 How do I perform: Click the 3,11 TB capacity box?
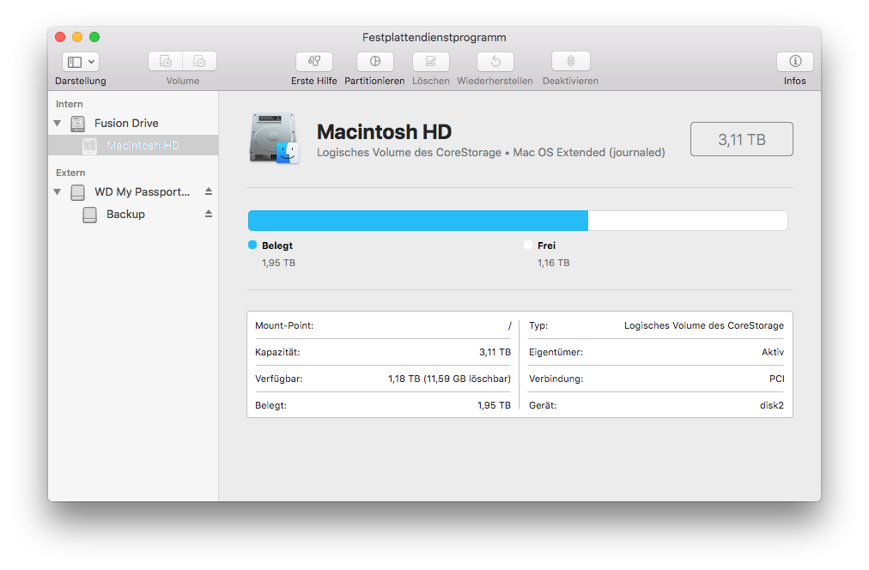tap(742, 139)
